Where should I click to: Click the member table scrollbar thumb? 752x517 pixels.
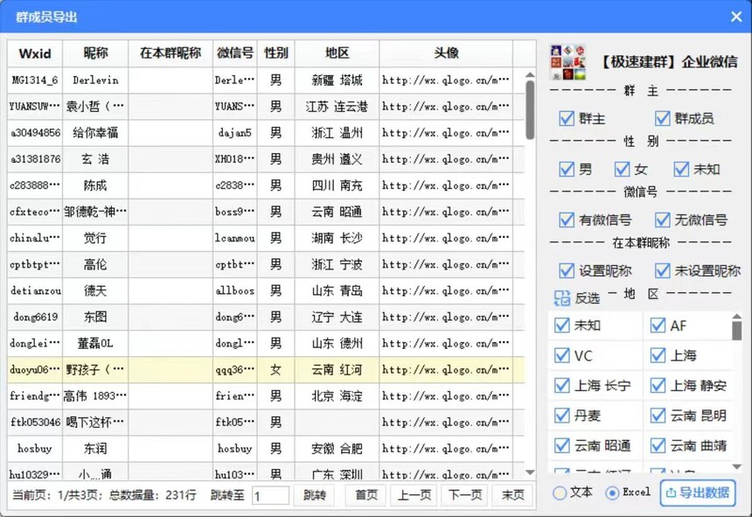pos(530,110)
